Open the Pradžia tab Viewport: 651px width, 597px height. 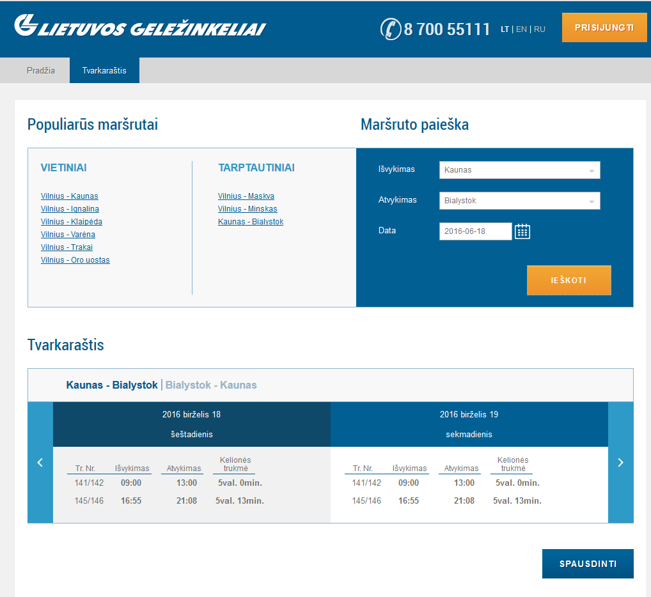point(41,70)
